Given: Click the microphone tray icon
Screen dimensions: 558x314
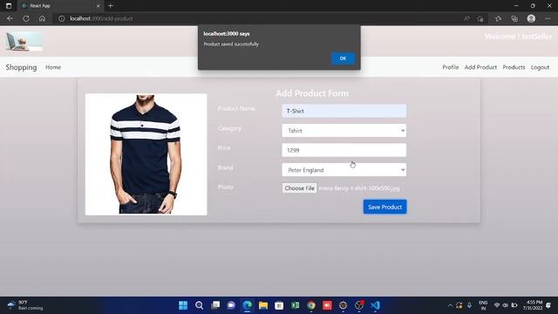Looking at the screenshot, I should (x=469, y=305).
